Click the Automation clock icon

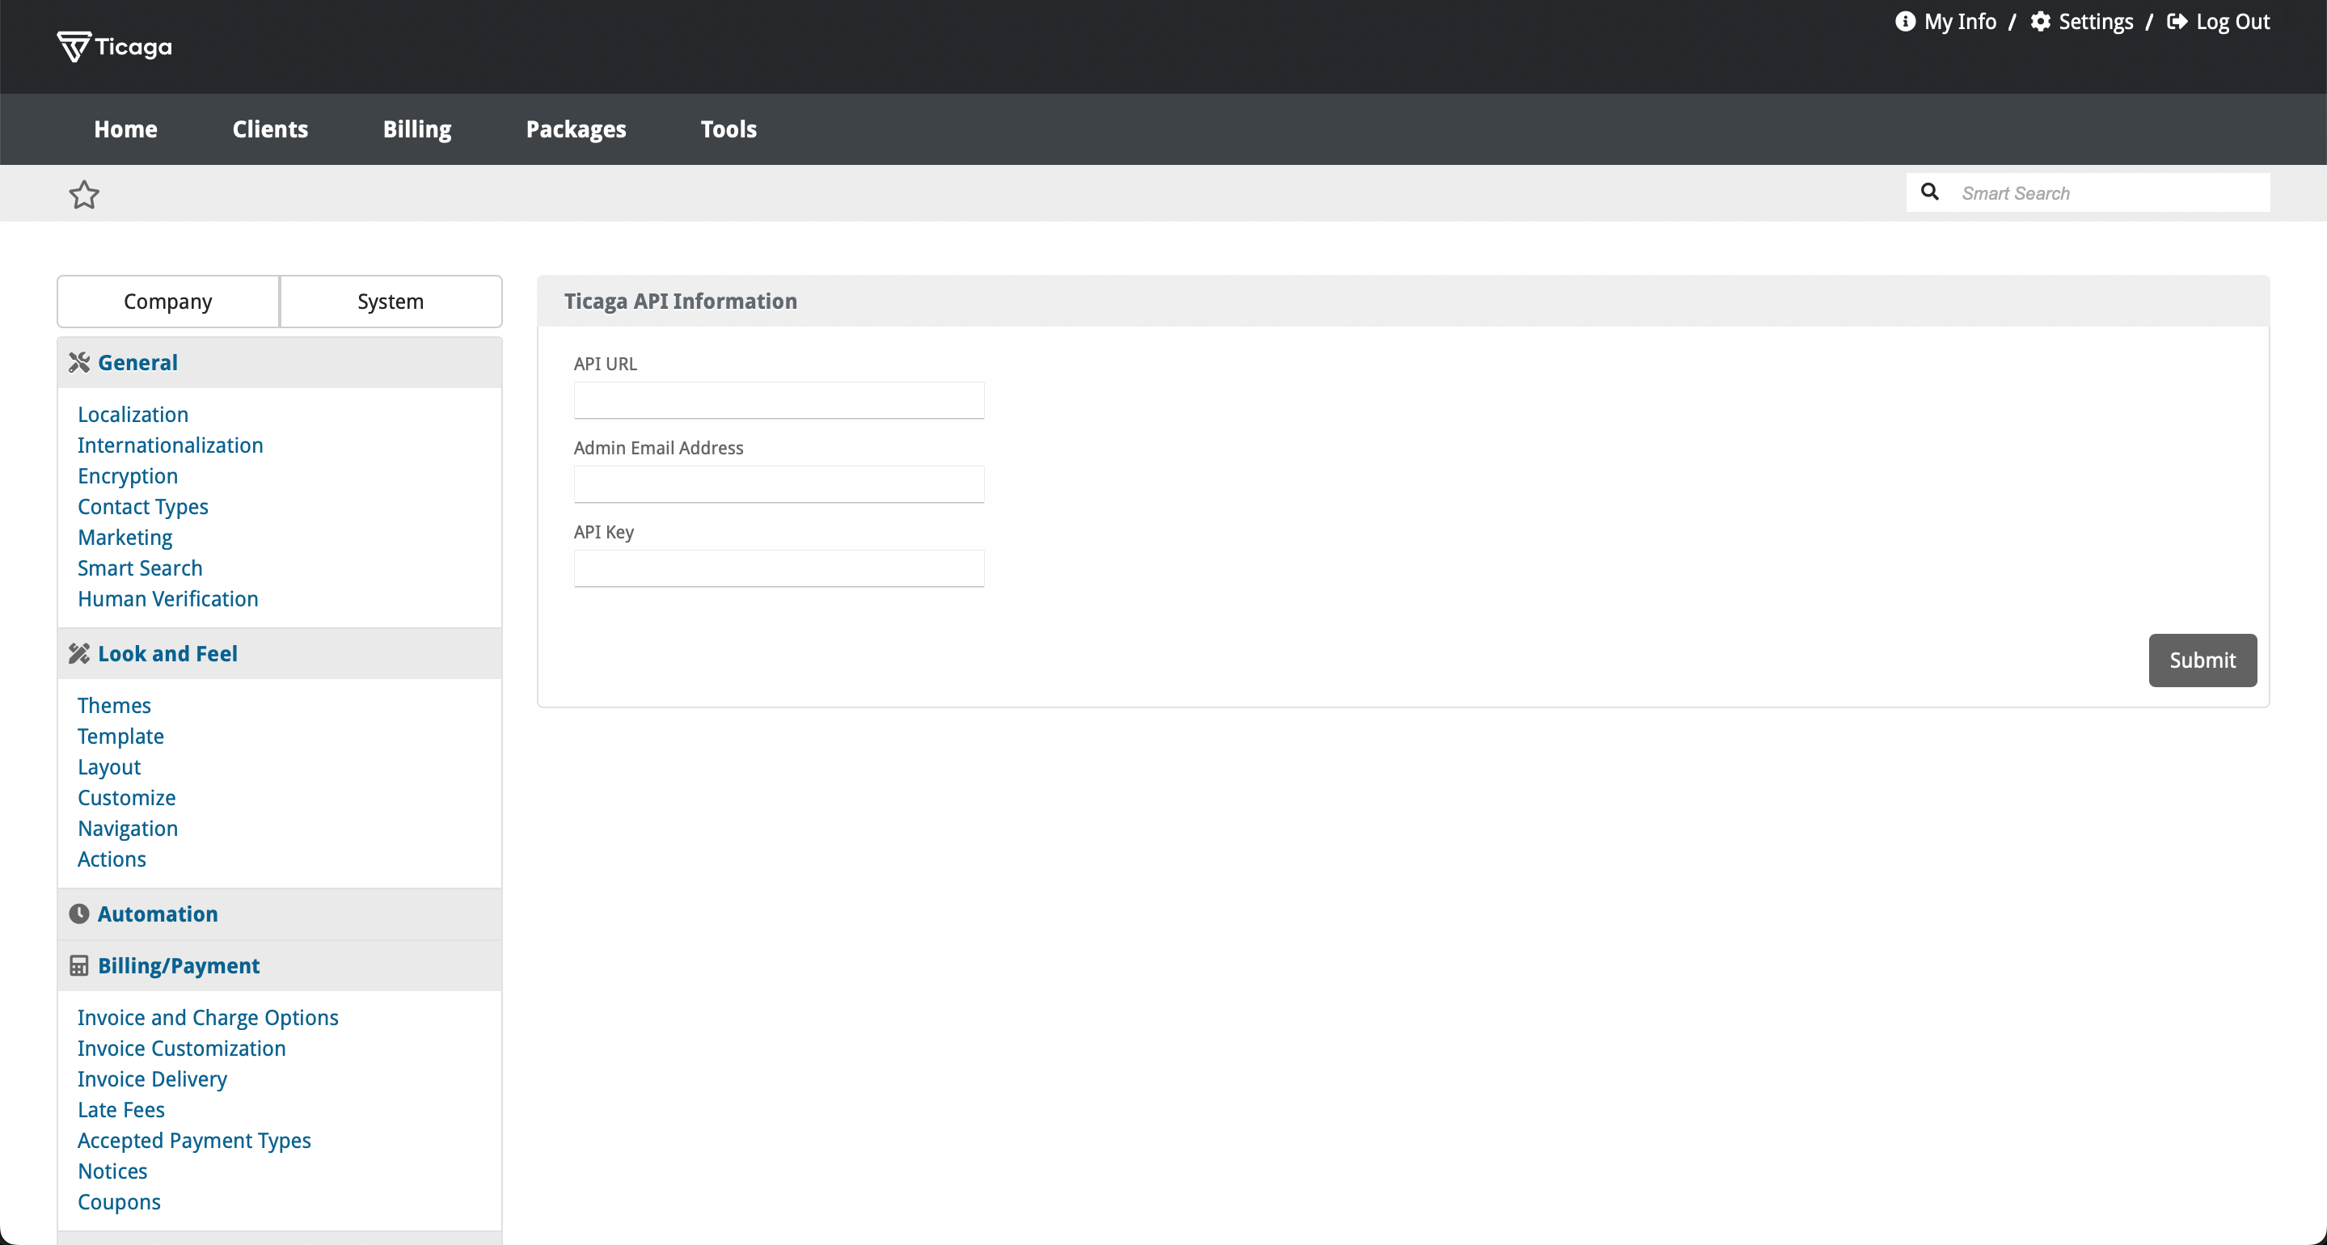click(x=79, y=914)
